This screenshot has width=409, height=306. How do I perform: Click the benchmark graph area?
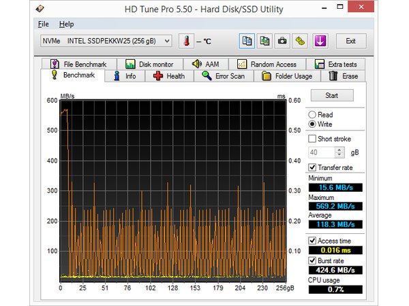point(173,190)
